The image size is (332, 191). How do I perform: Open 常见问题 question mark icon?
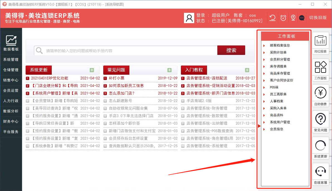pyautogui.click(x=320, y=119)
